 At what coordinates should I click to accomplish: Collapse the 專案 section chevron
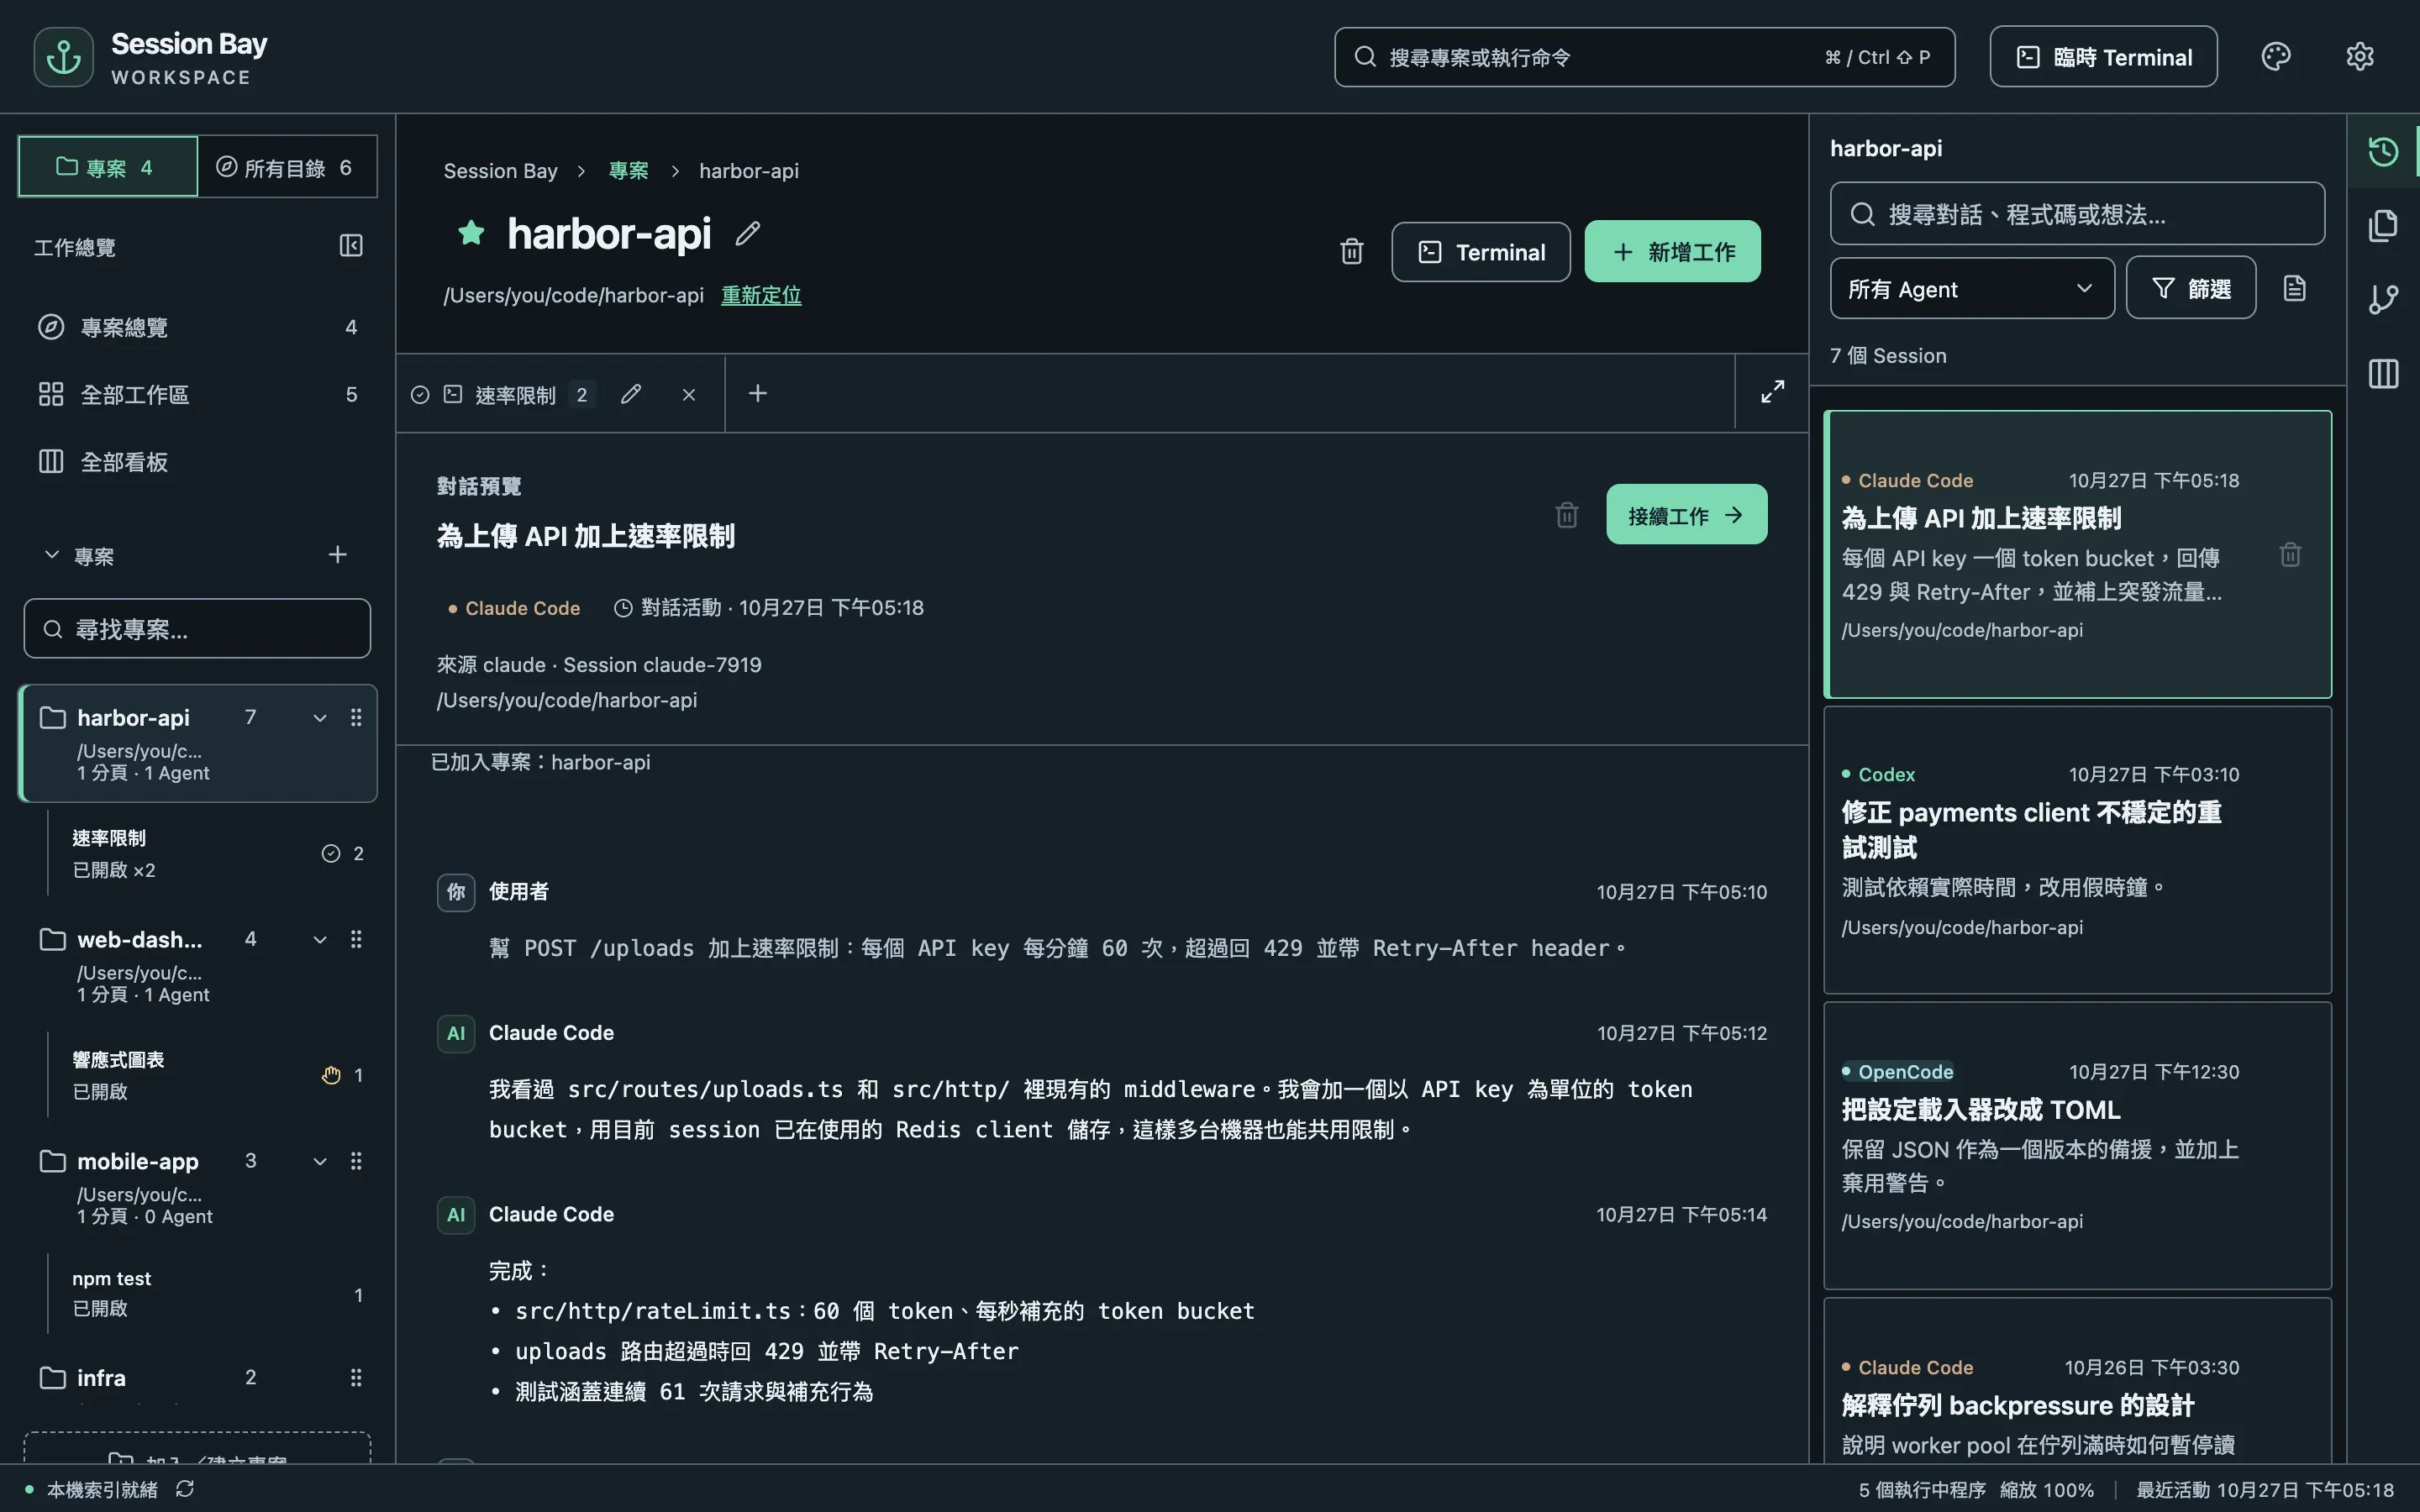(x=52, y=555)
